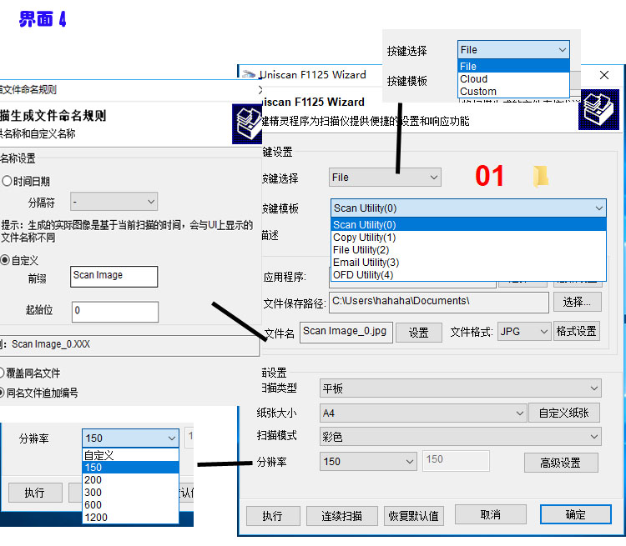Click the Uniscan title bar app icon
Image resolution: width=626 pixels, height=546 pixels.
249,74
